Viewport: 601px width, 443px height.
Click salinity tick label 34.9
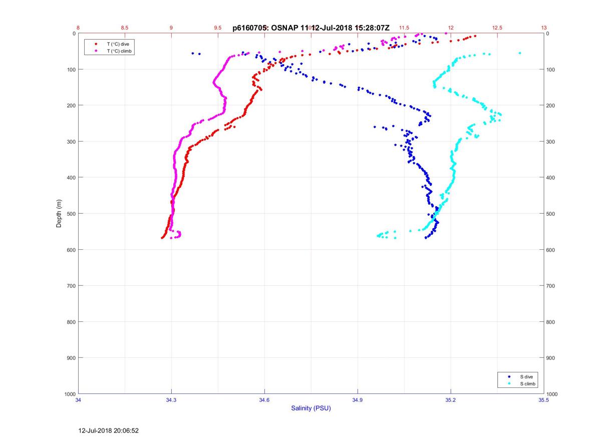point(358,400)
